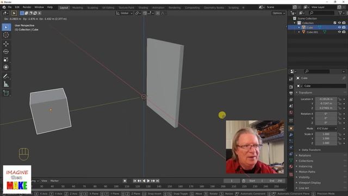Screen dimensions: 348x196
Task: Open the Window menu
Action: click(x=39, y=7)
